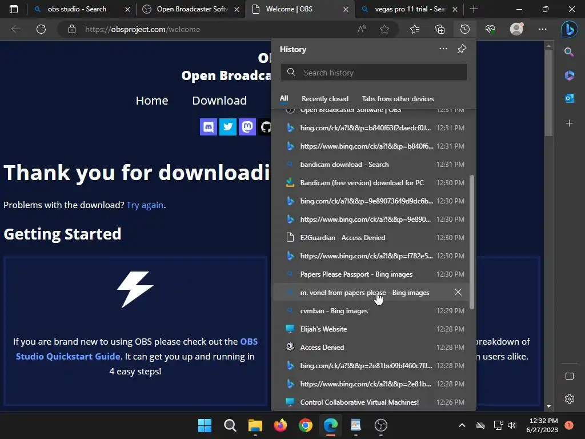Open a new browser tab

(474, 9)
